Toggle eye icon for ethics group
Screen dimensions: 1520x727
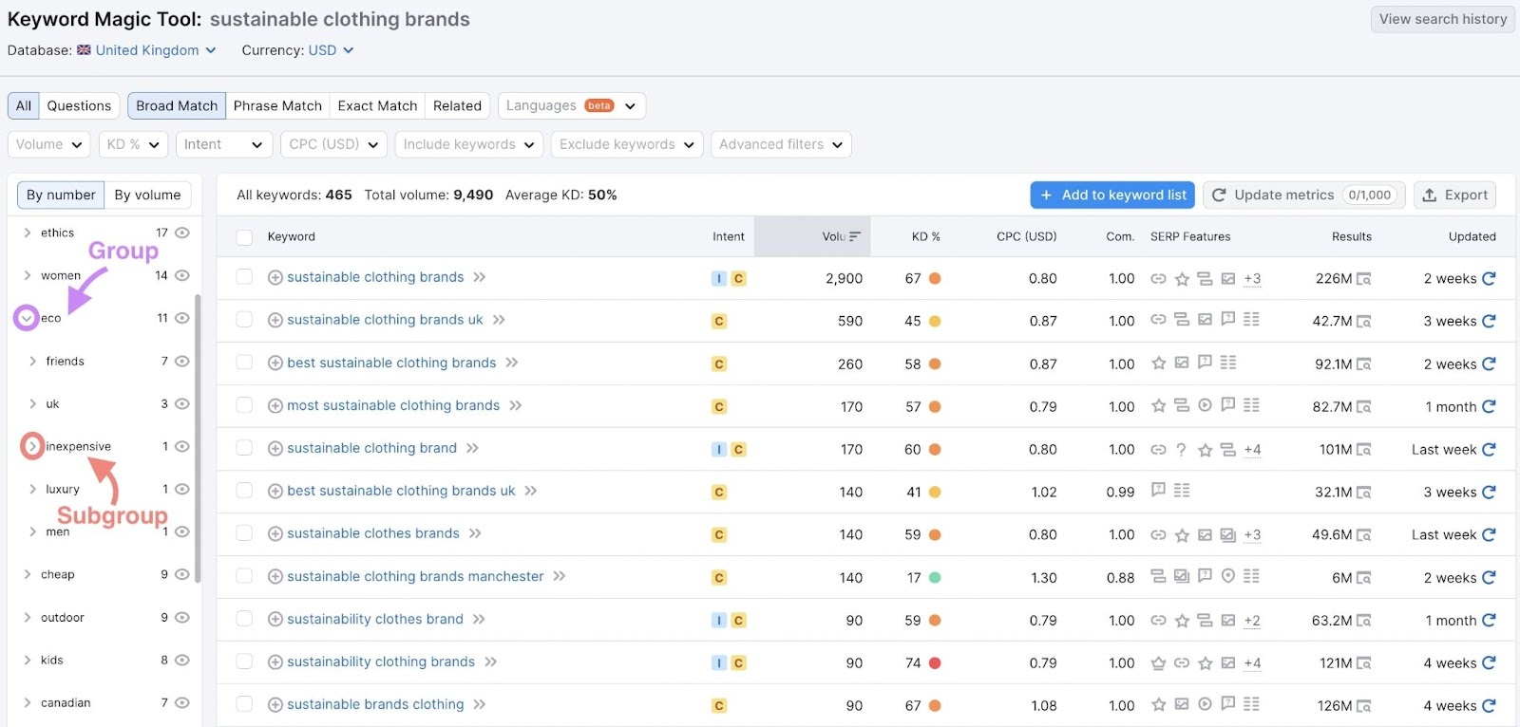tap(182, 233)
